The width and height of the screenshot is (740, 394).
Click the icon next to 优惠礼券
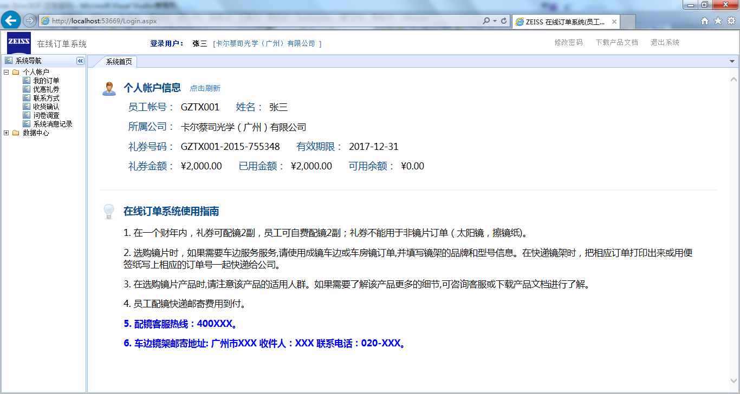(27, 89)
